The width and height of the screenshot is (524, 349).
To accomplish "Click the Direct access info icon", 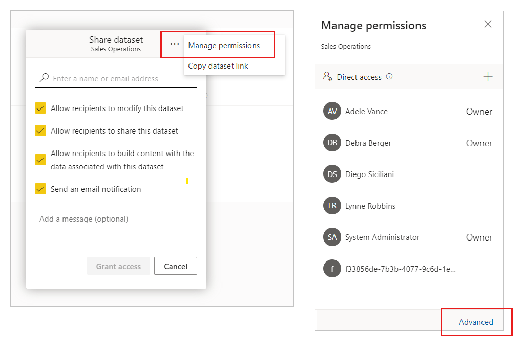I will click(388, 76).
